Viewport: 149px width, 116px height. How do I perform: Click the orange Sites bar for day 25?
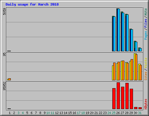tap(114, 71)
